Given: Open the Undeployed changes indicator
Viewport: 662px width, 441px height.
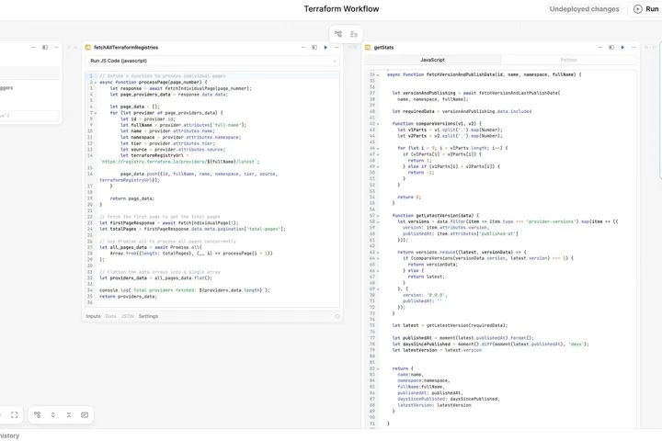Looking at the screenshot, I should tap(584, 9).
